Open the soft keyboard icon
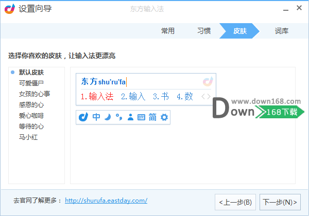The height and width of the screenshot is (216, 309). click(141, 117)
